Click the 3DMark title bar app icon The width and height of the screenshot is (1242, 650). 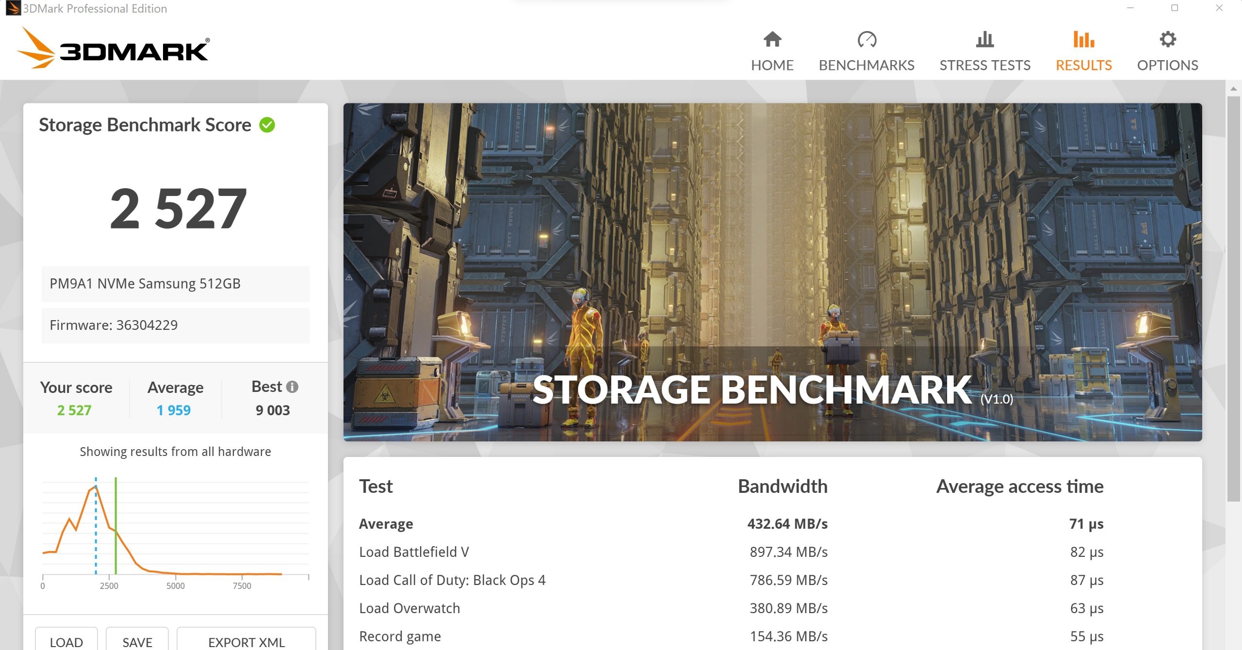click(x=13, y=8)
